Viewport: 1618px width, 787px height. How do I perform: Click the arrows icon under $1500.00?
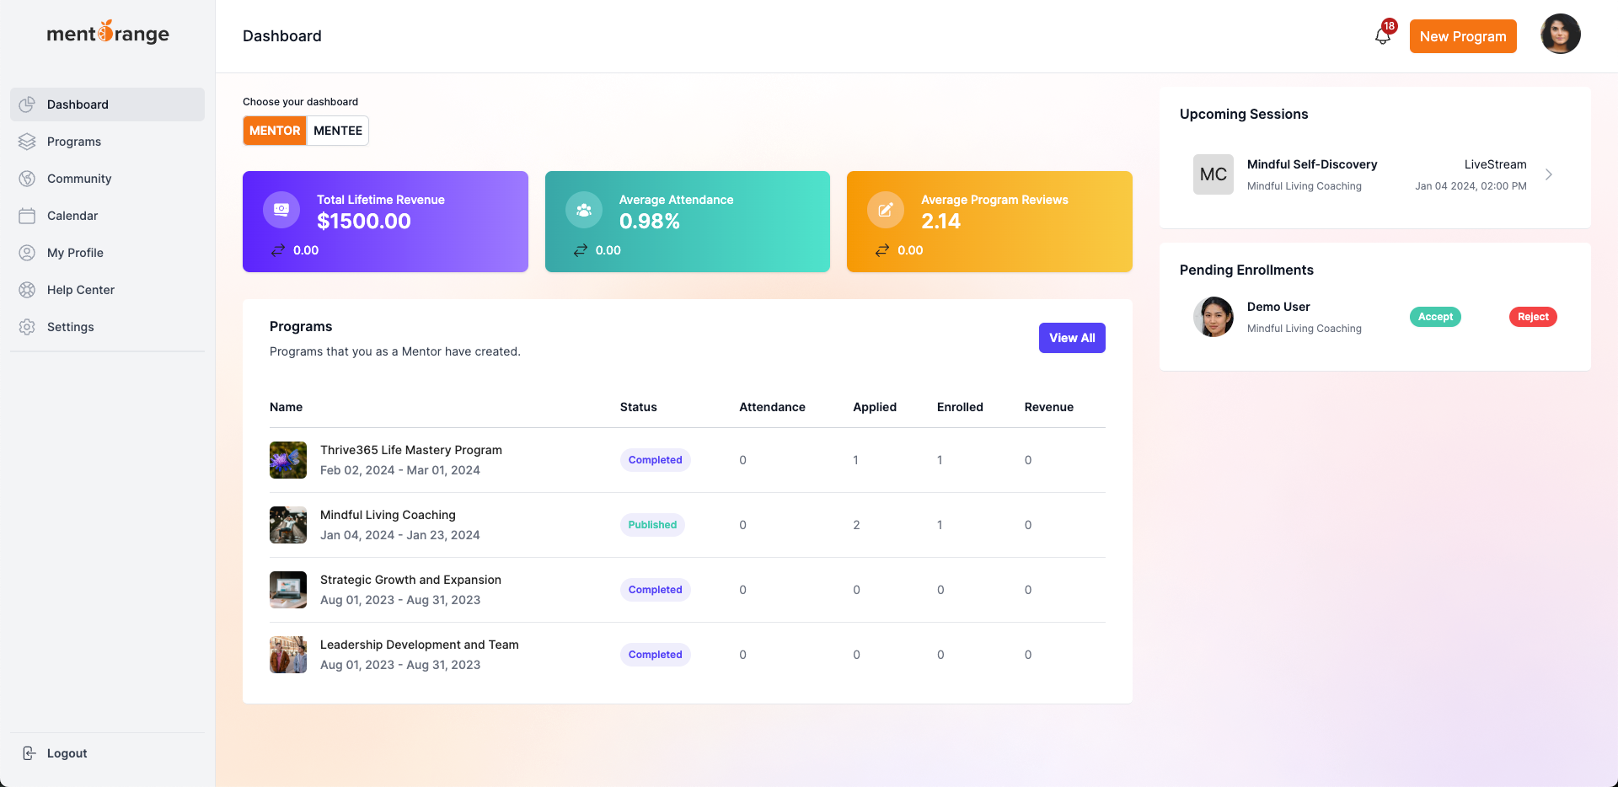coord(277,250)
